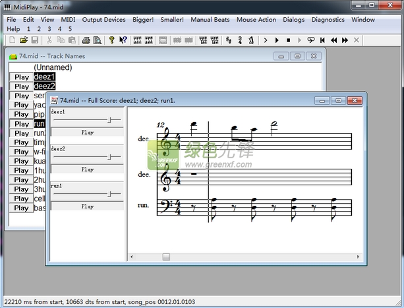Open the MIDI menu
Viewport: 404px width, 308px height.
pyautogui.click(x=68, y=20)
